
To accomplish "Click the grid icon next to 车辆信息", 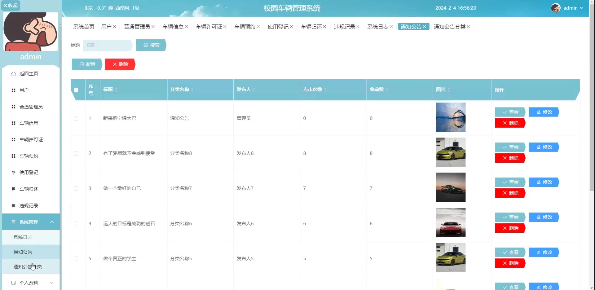I will pos(13,123).
